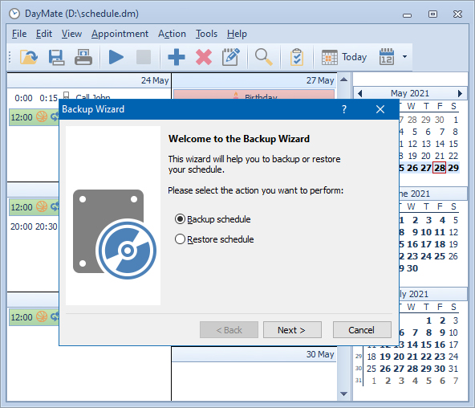Open the Tools menu
Viewport: 475px width, 408px height.
[x=206, y=34]
